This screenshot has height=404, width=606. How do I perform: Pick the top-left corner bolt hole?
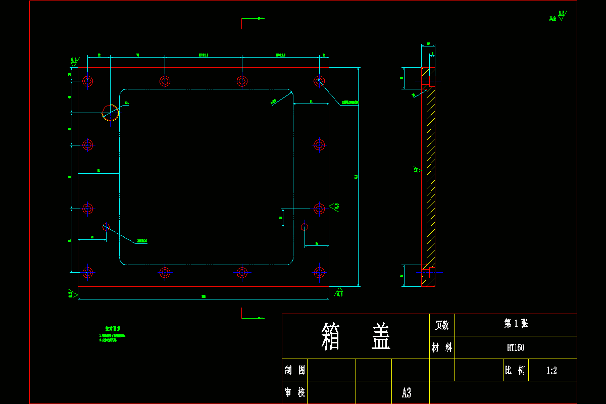(88, 81)
